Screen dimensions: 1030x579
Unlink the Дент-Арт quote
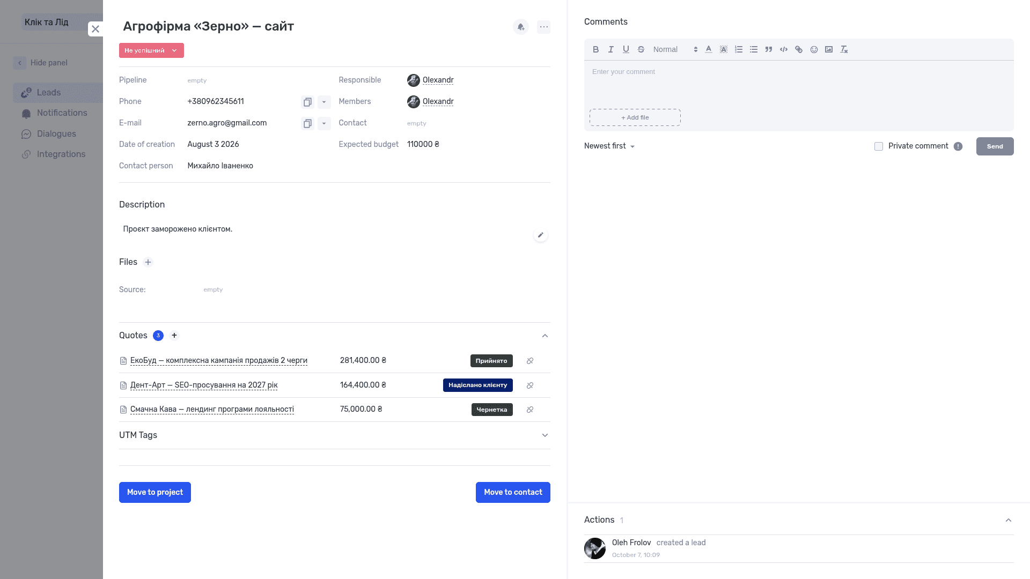point(530,385)
